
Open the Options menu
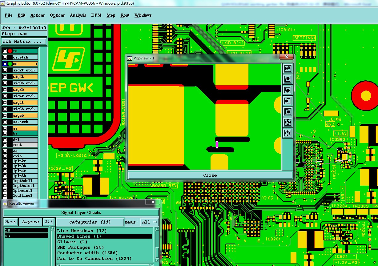pos(57,15)
